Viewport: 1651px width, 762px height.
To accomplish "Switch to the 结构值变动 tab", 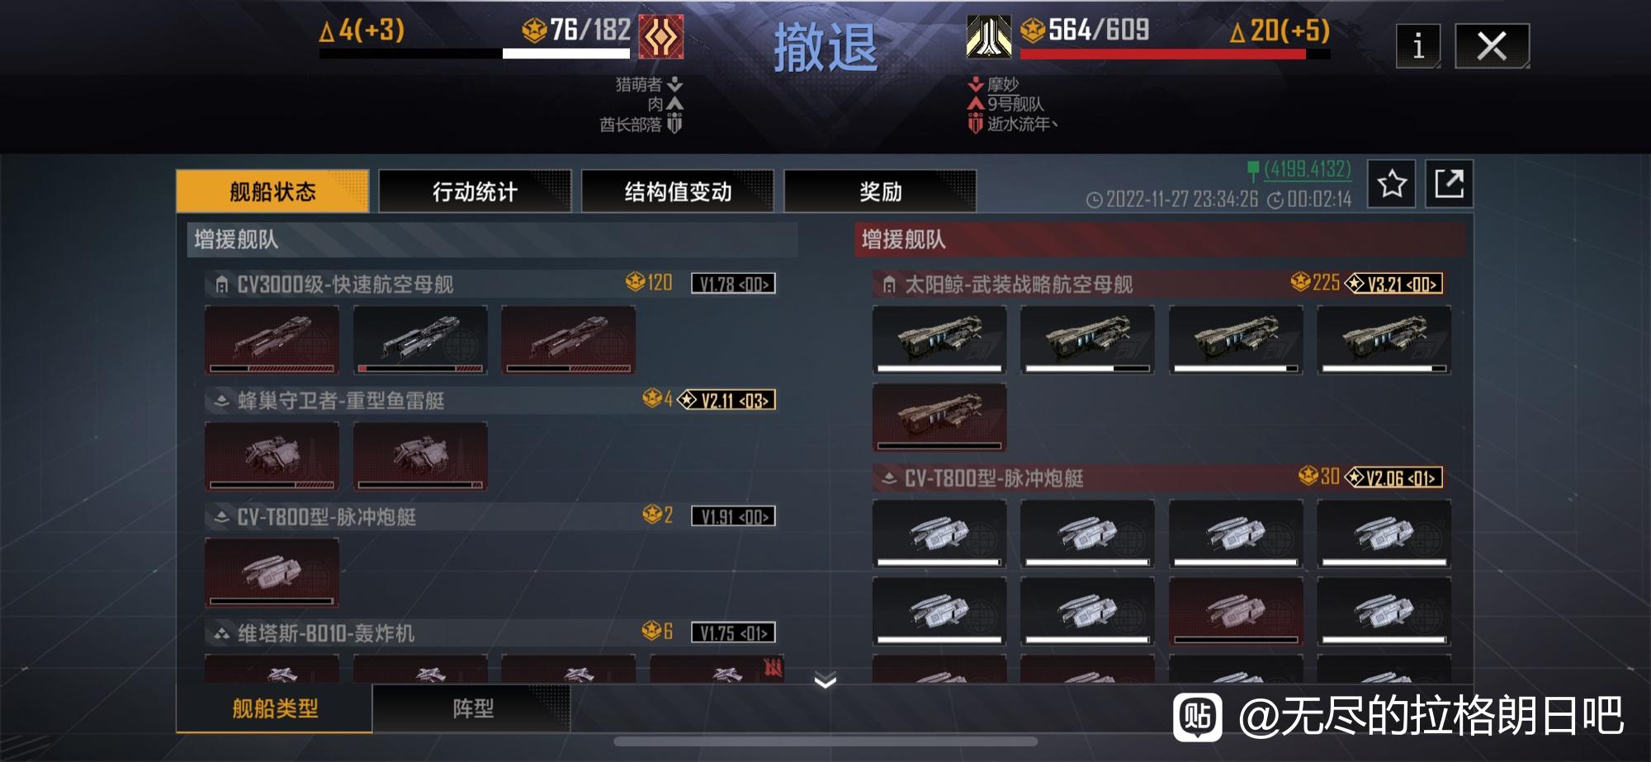I will (x=678, y=191).
